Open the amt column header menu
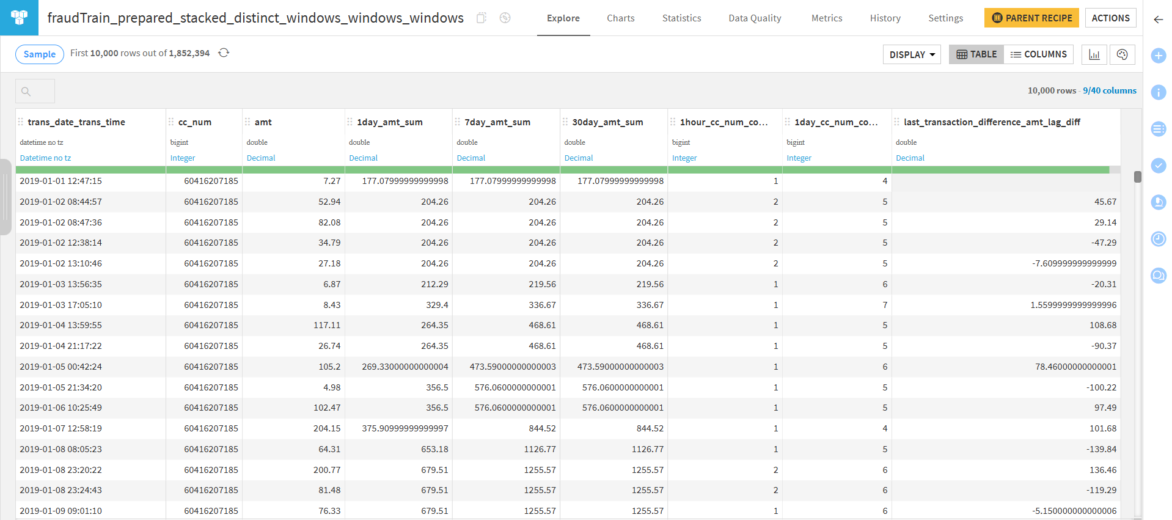Image resolution: width=1172 pixels, height=520 pixels. tap(263, 122)
